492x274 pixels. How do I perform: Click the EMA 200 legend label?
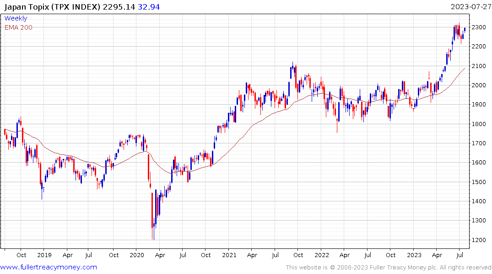pyautogui.click(x=18, y=27)
